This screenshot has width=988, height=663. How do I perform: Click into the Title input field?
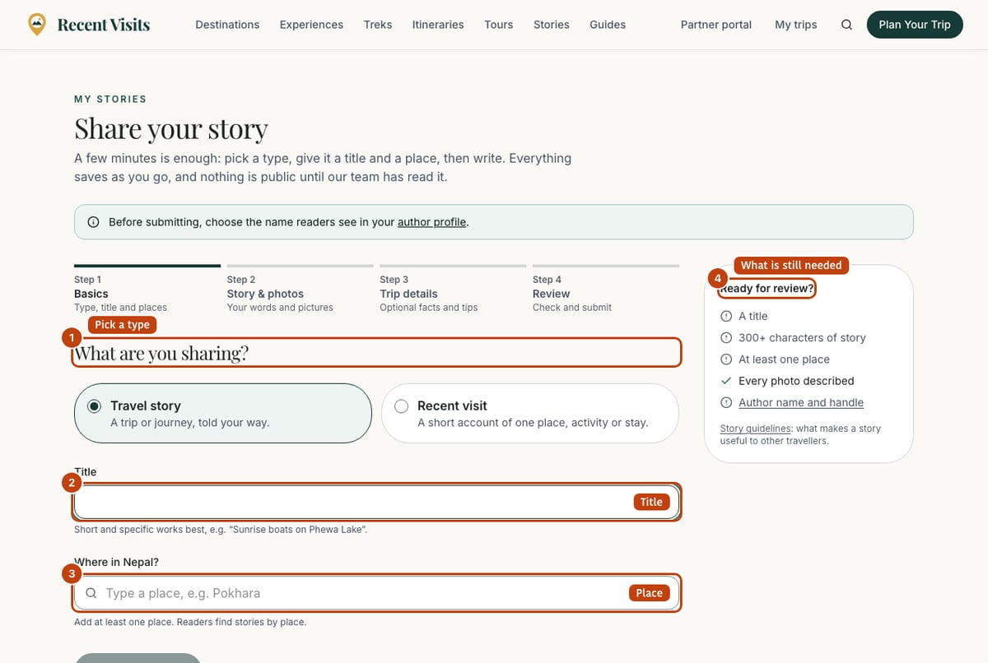point(377,502)
